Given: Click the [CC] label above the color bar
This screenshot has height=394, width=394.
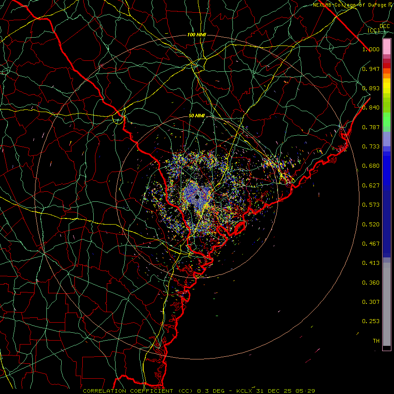Looking at the screenshot, I should 373,30.
